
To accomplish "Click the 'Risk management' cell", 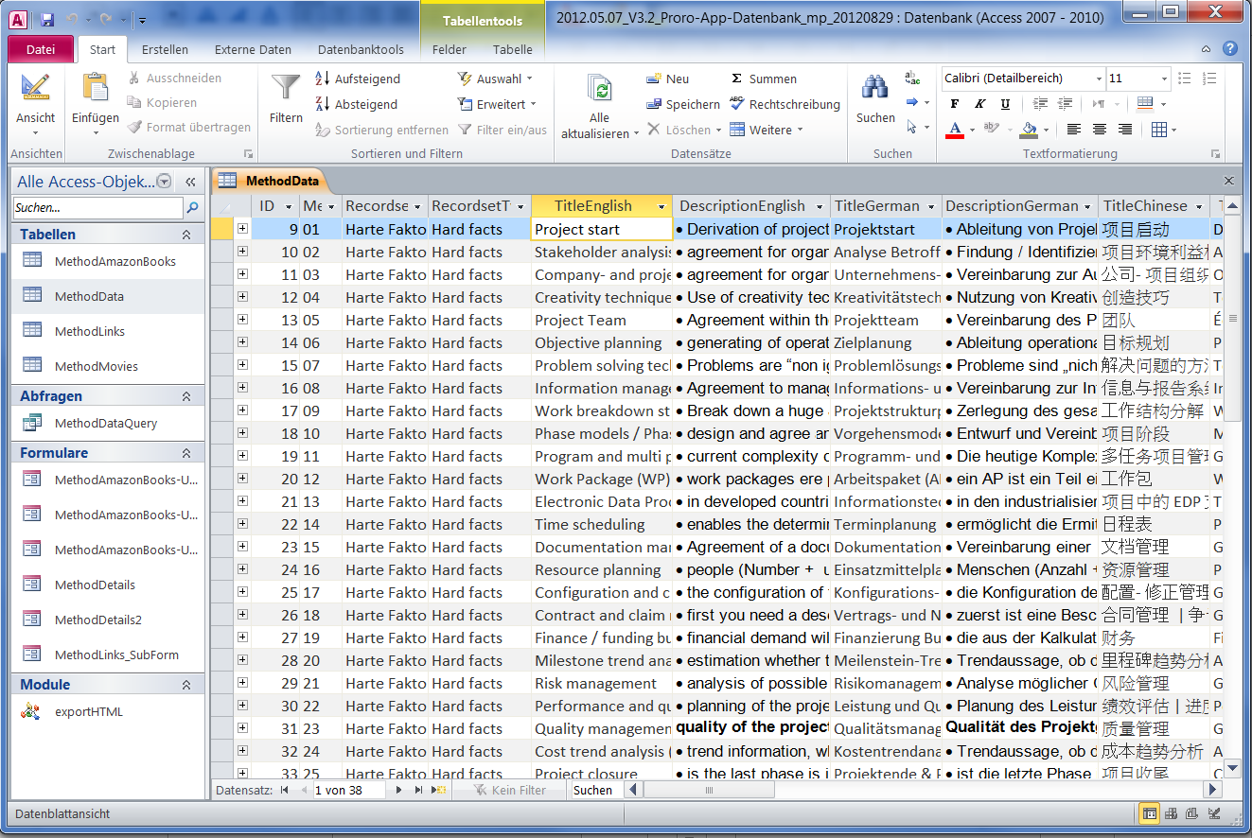I will click(602, 683).
